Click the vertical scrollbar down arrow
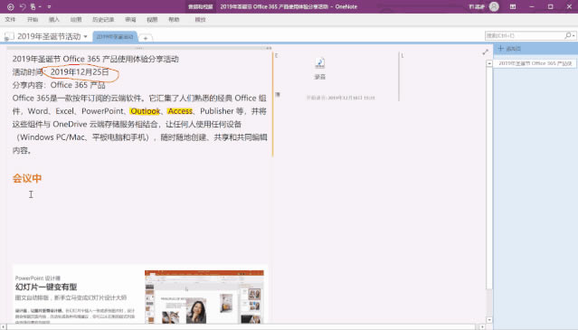The width and height of the screenshot is (578, 330). (x=489, y=320)
